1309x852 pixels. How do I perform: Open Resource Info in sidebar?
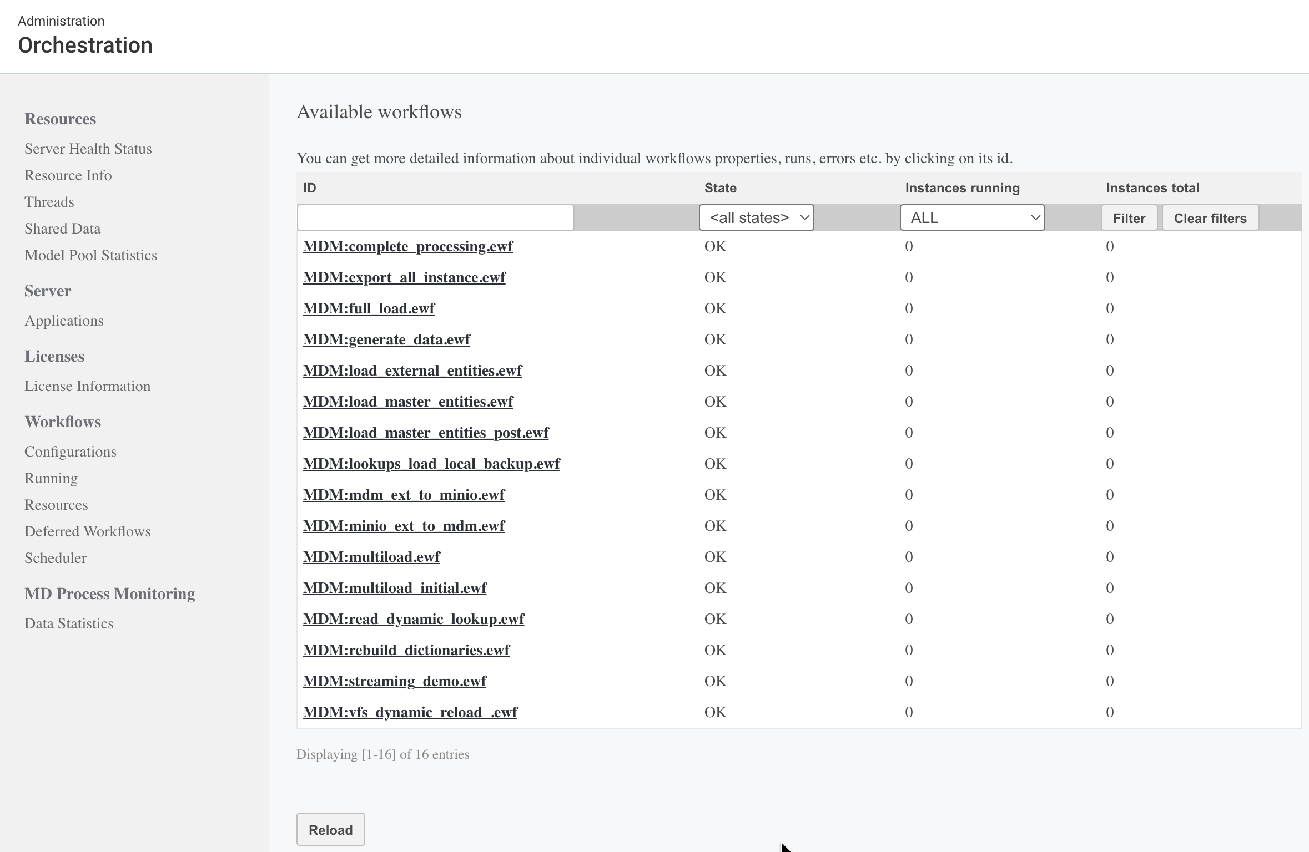point(68,175)
